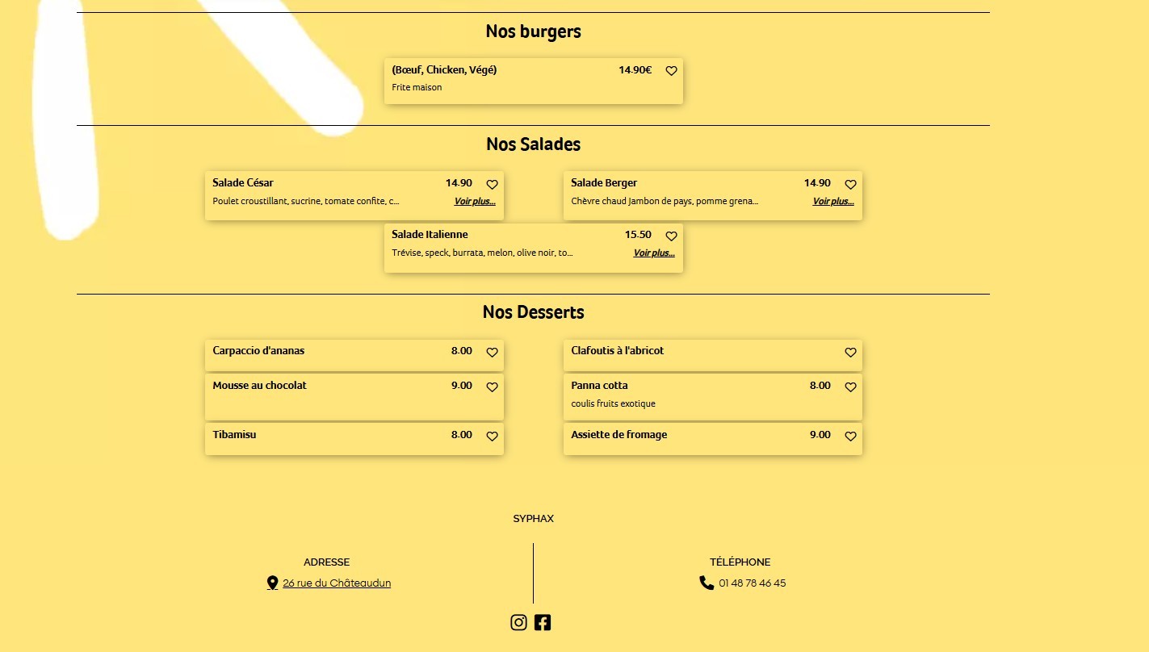
Task: Click the Carpaccio d'ananas name
Action: (258, 351)
